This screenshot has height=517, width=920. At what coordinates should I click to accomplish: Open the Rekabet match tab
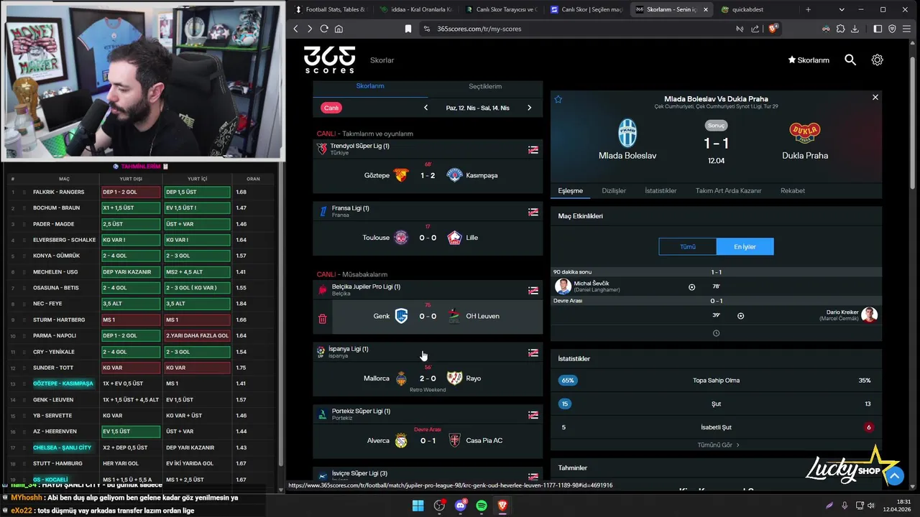tap(793, 191)
